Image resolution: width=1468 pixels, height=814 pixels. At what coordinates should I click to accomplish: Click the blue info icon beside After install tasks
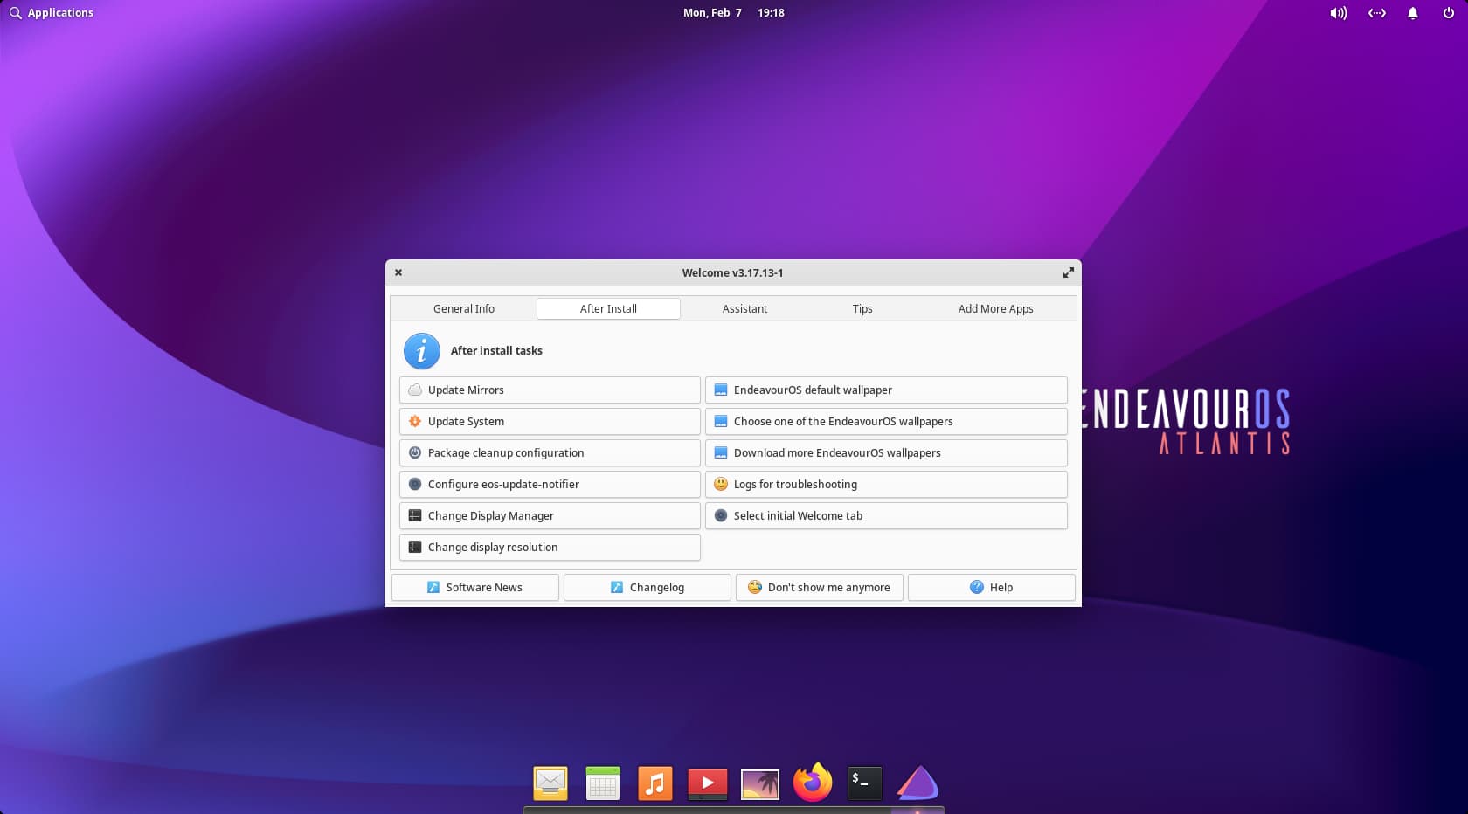coord(421,351)
